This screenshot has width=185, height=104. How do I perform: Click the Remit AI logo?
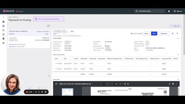click(8, 11)
